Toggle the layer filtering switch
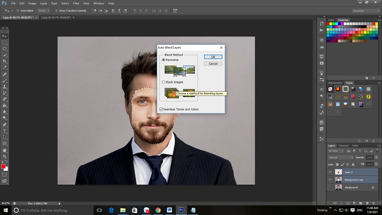 point(377,151)
